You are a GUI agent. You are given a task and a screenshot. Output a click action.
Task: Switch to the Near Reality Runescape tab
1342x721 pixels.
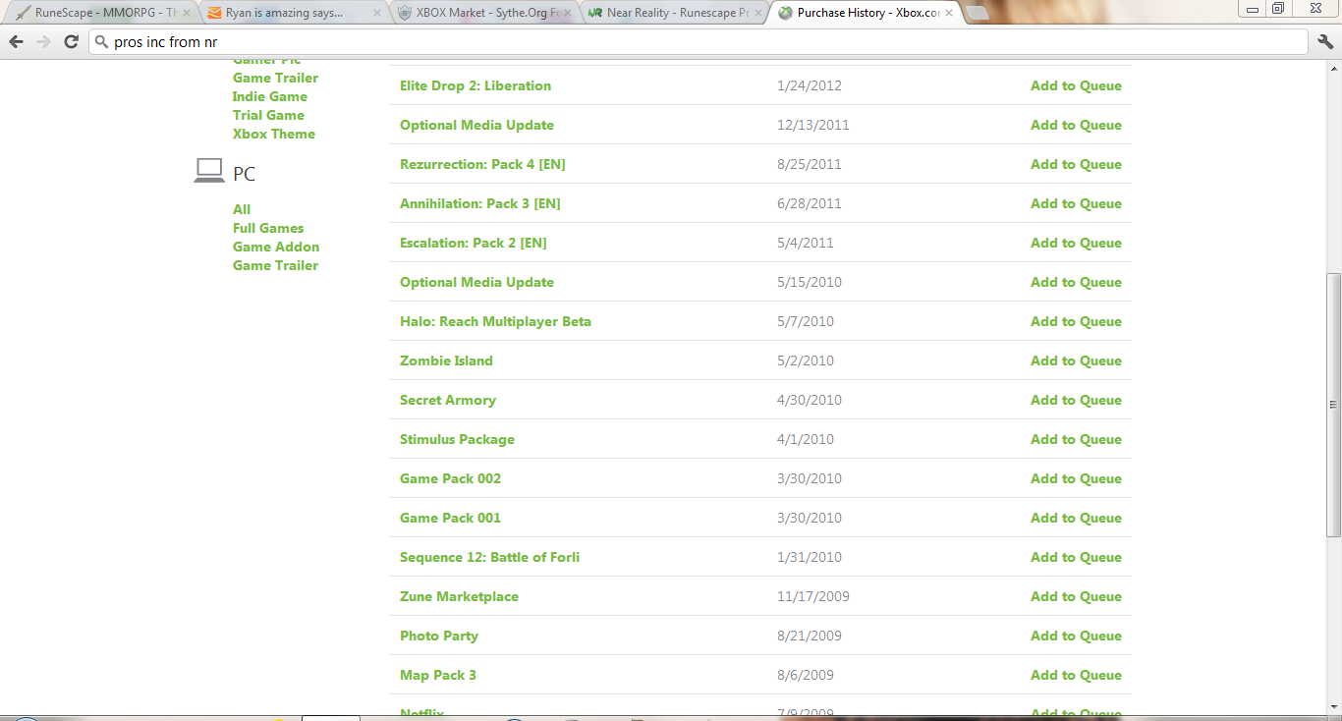pyautogui.click(x=675, y=13)
